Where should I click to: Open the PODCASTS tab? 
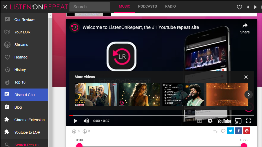point(147,6)
